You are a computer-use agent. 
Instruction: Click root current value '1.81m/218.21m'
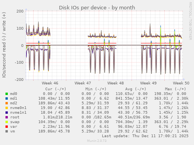tap(58, 117)
